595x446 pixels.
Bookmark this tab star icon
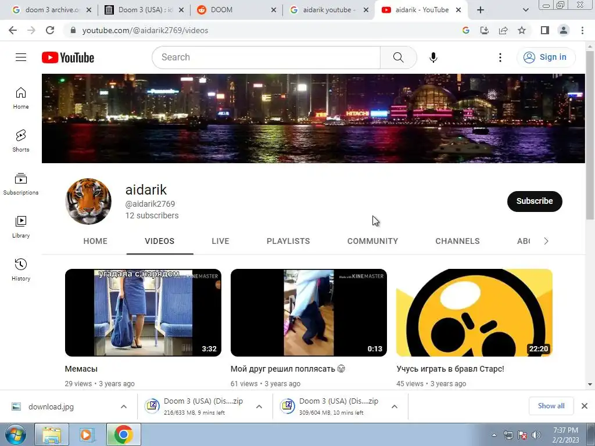[522, 30]
